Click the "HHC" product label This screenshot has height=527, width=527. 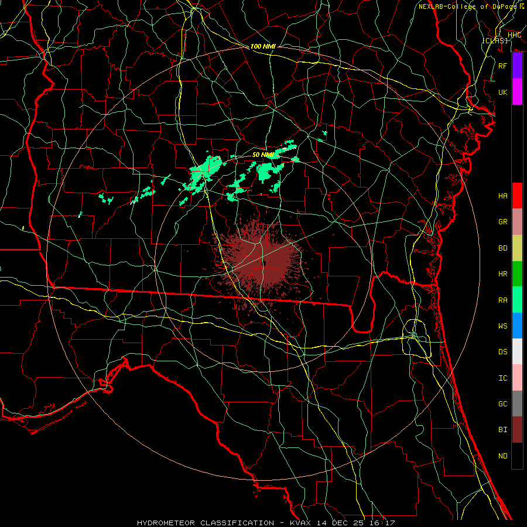click(x=514, y=35)
